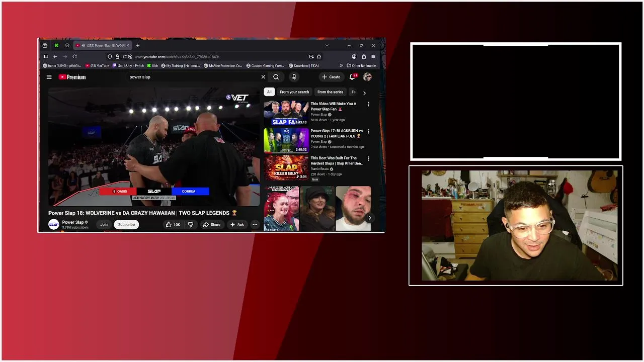Screen dimensions: 644x362
Task: Open the 'My Training | National' bookmark
Action: click(181, 65)
